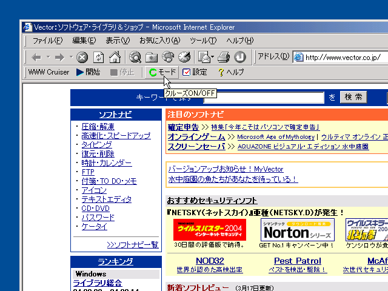Expand the Forward button history dropdown arrow

72,57
